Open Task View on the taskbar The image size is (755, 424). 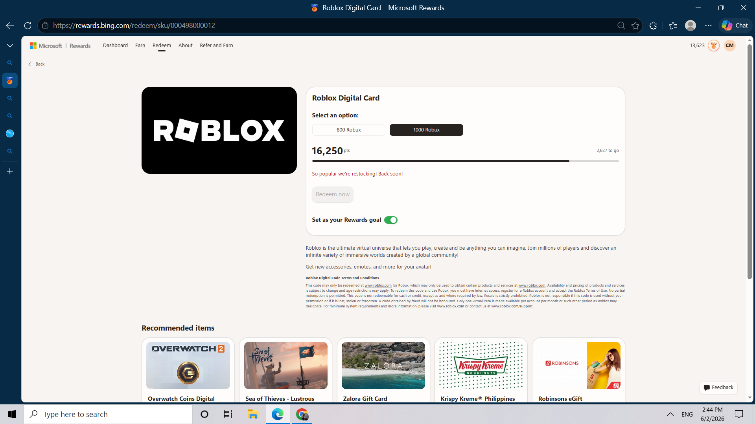[228, 414]
